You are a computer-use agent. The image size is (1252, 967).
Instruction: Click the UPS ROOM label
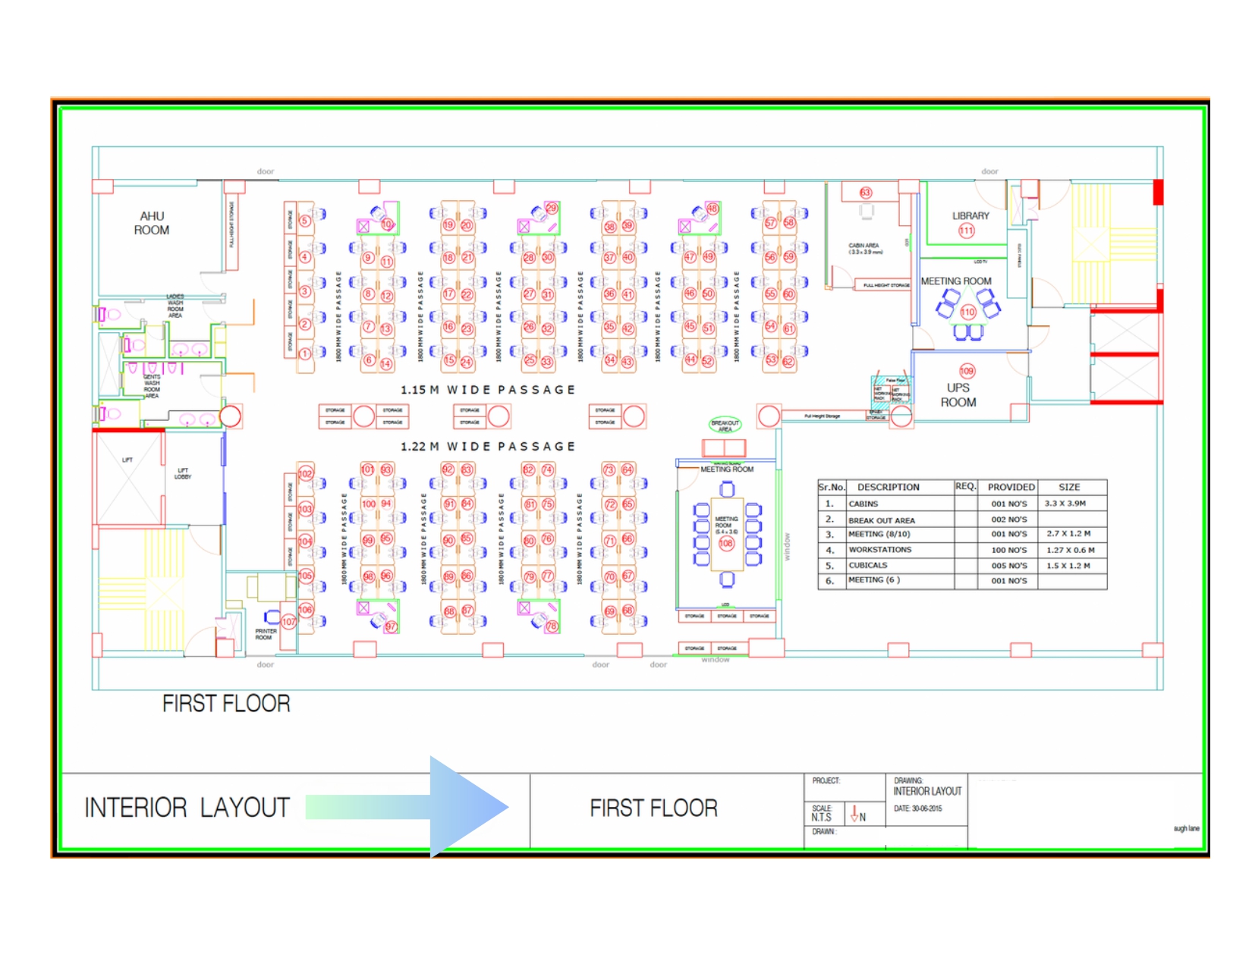pyautogui.click(x=958, y=395)
